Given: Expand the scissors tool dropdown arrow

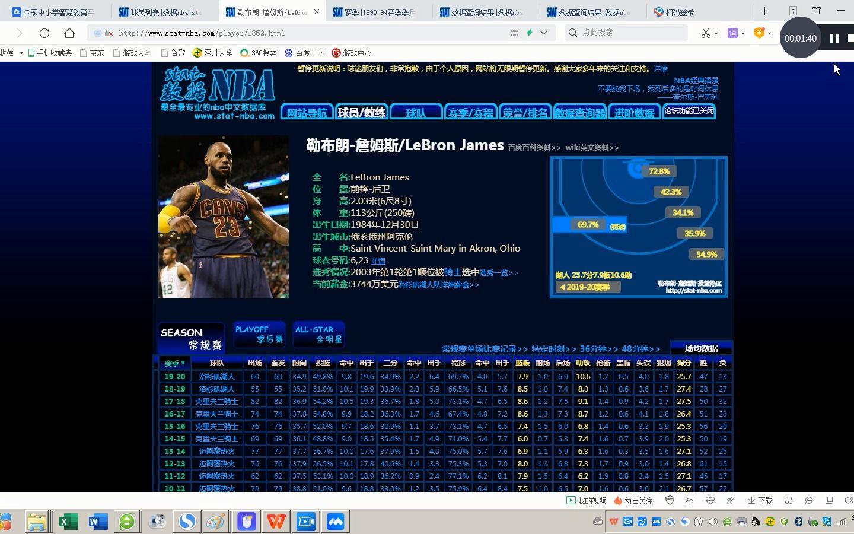Looking at the screenshot, I should (x=716, y=34).
